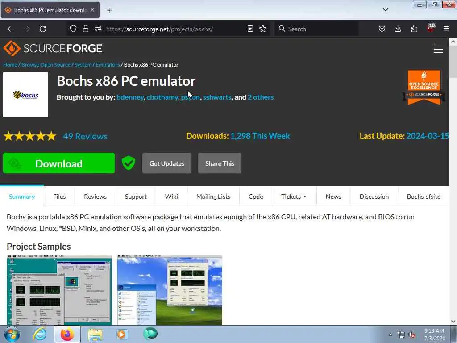Viewport: 457px width, 343px height.
Task: Reload the page with the refresh icon
Action: point(43,29)
